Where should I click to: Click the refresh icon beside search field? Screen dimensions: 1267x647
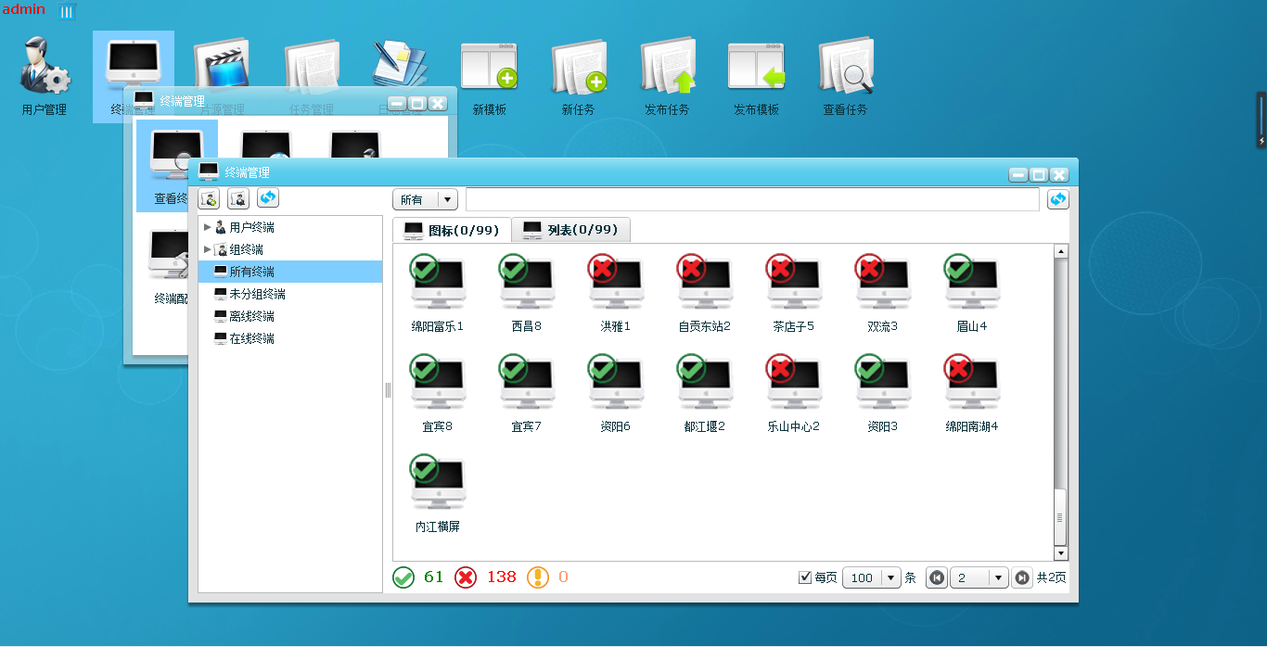[x=1058, y=199]
